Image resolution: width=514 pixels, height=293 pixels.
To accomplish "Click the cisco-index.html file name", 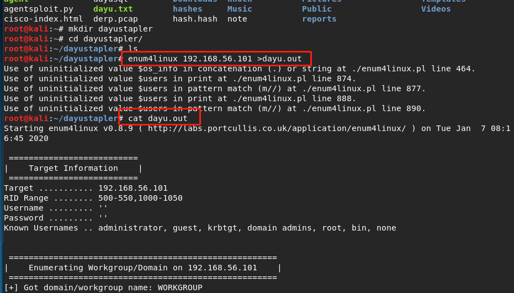I will click(44, 19).
